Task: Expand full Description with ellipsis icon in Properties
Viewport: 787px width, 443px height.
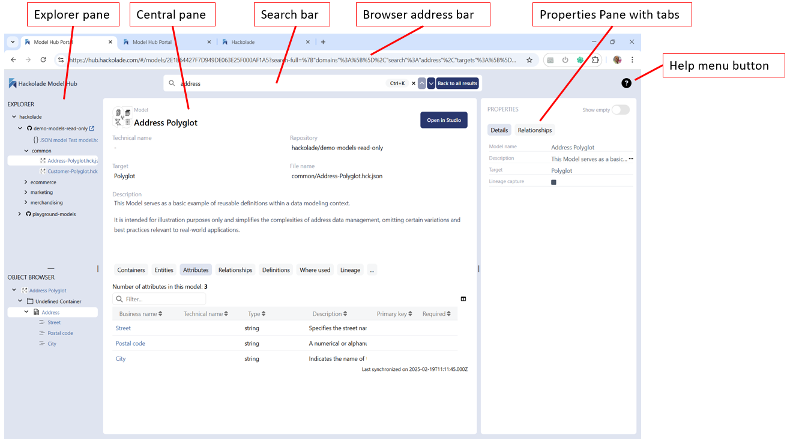Action: pyautogui.click(x=631, y=158)
